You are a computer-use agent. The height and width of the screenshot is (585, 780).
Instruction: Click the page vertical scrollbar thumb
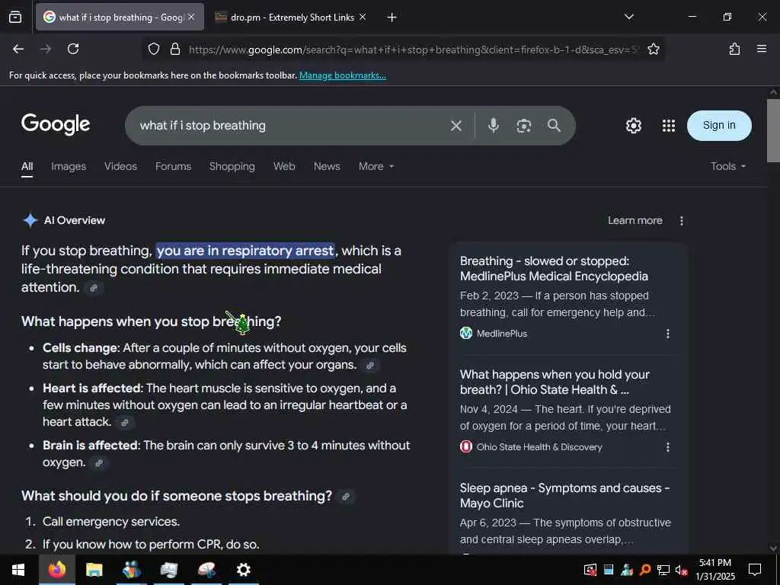(x=773, y=130)
